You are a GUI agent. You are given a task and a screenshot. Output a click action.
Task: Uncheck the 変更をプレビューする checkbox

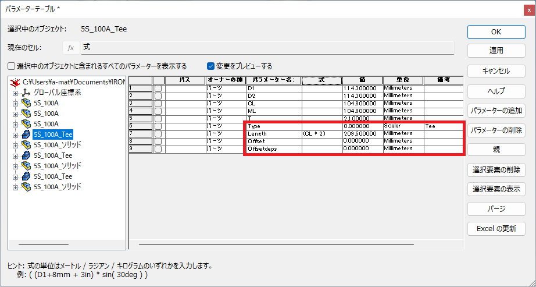(x=211, y=66)
